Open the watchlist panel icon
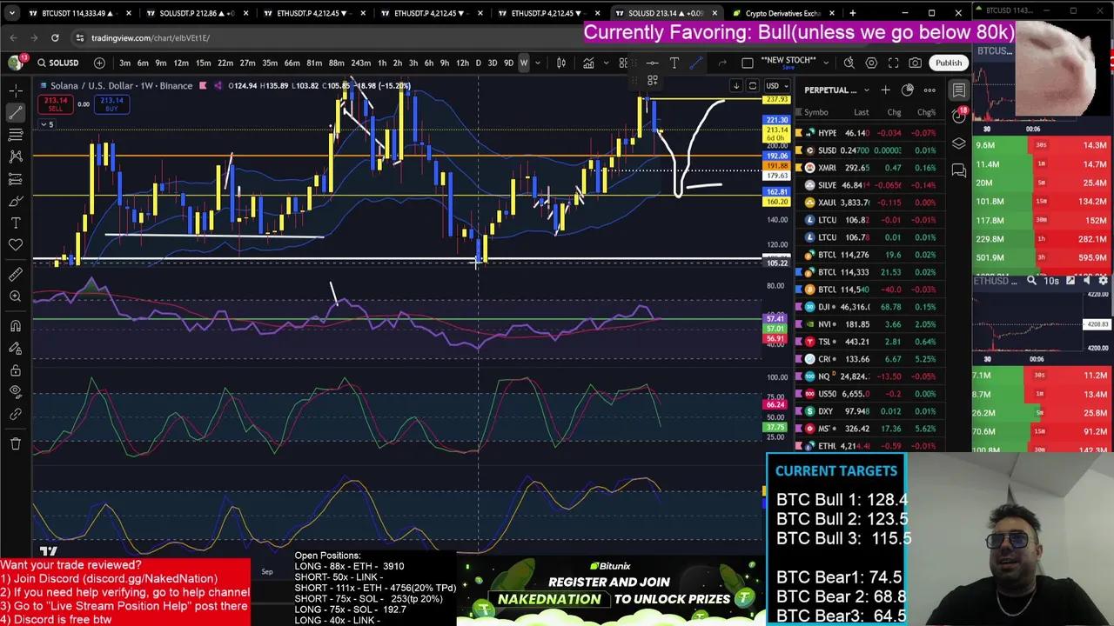The image size is (1114, 626). [x=958, y=90]
